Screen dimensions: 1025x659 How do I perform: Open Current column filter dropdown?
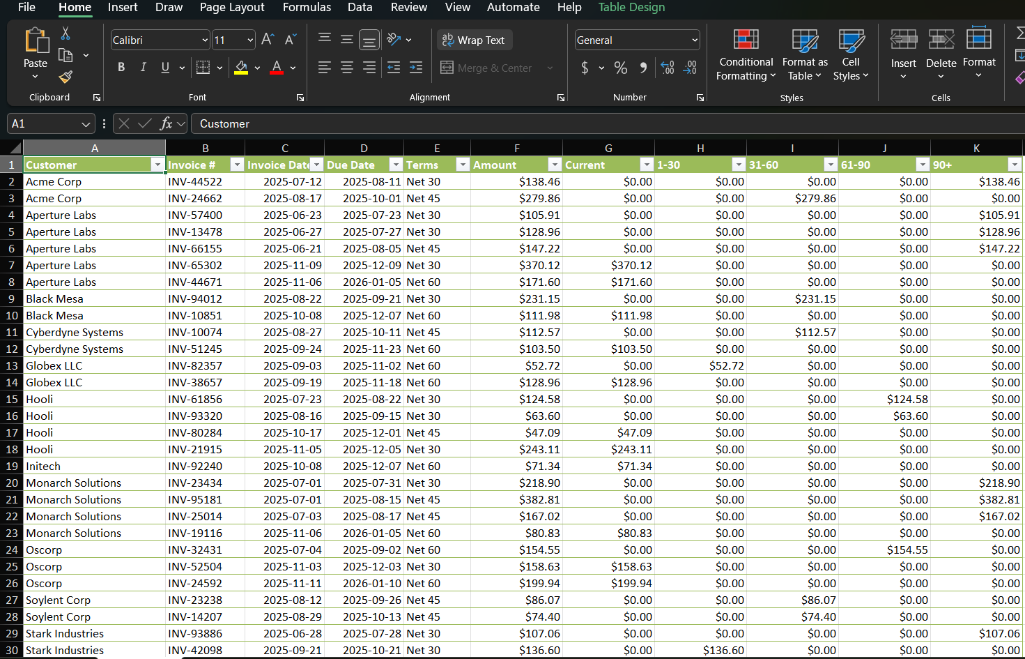pyautogui.click(x=647, y=165)
